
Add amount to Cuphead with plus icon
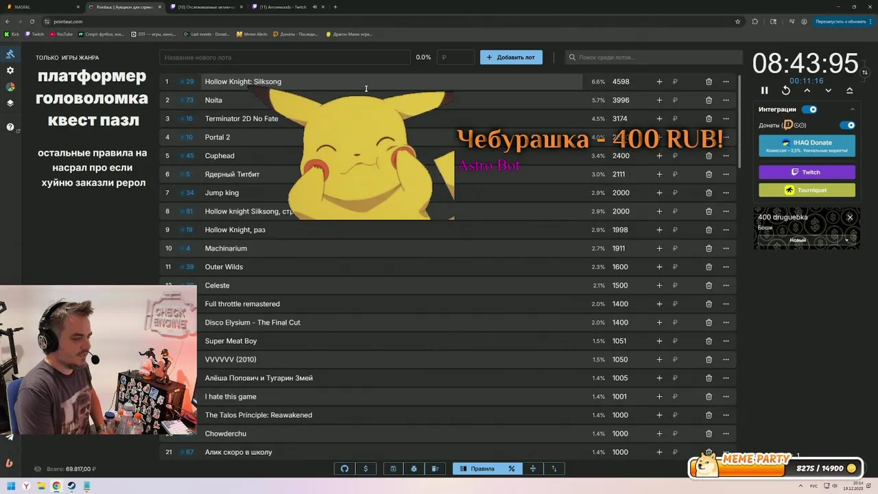pos(659,156)
